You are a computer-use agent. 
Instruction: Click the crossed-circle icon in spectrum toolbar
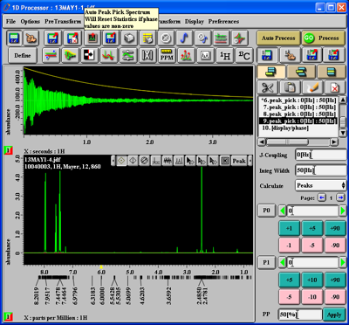click(145, 161)
